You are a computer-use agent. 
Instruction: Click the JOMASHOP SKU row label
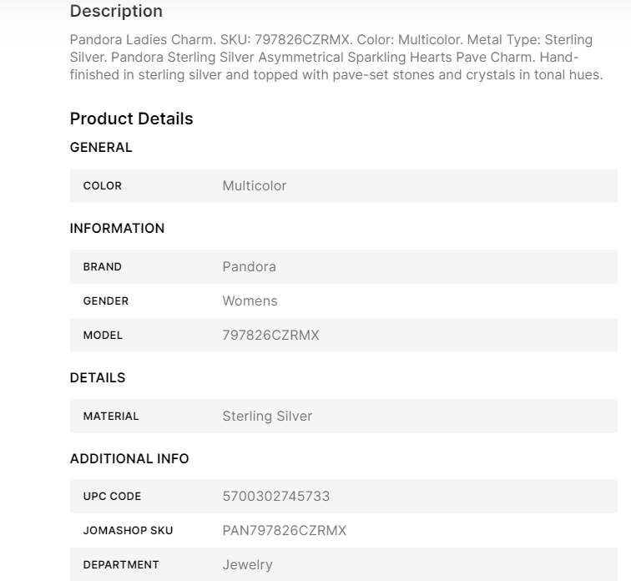[x=128, y=530]
